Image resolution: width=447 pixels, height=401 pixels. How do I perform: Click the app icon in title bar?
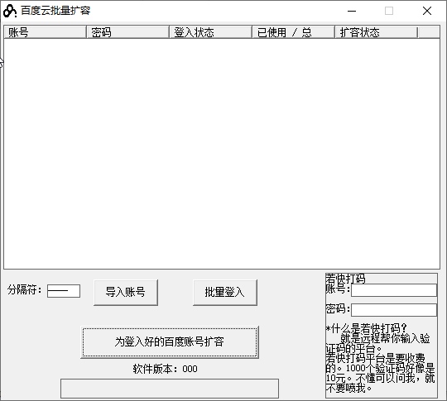tap(10, 11)
